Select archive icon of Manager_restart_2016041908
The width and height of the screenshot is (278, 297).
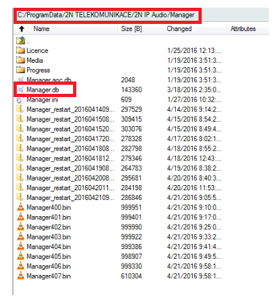coord(20,168)
